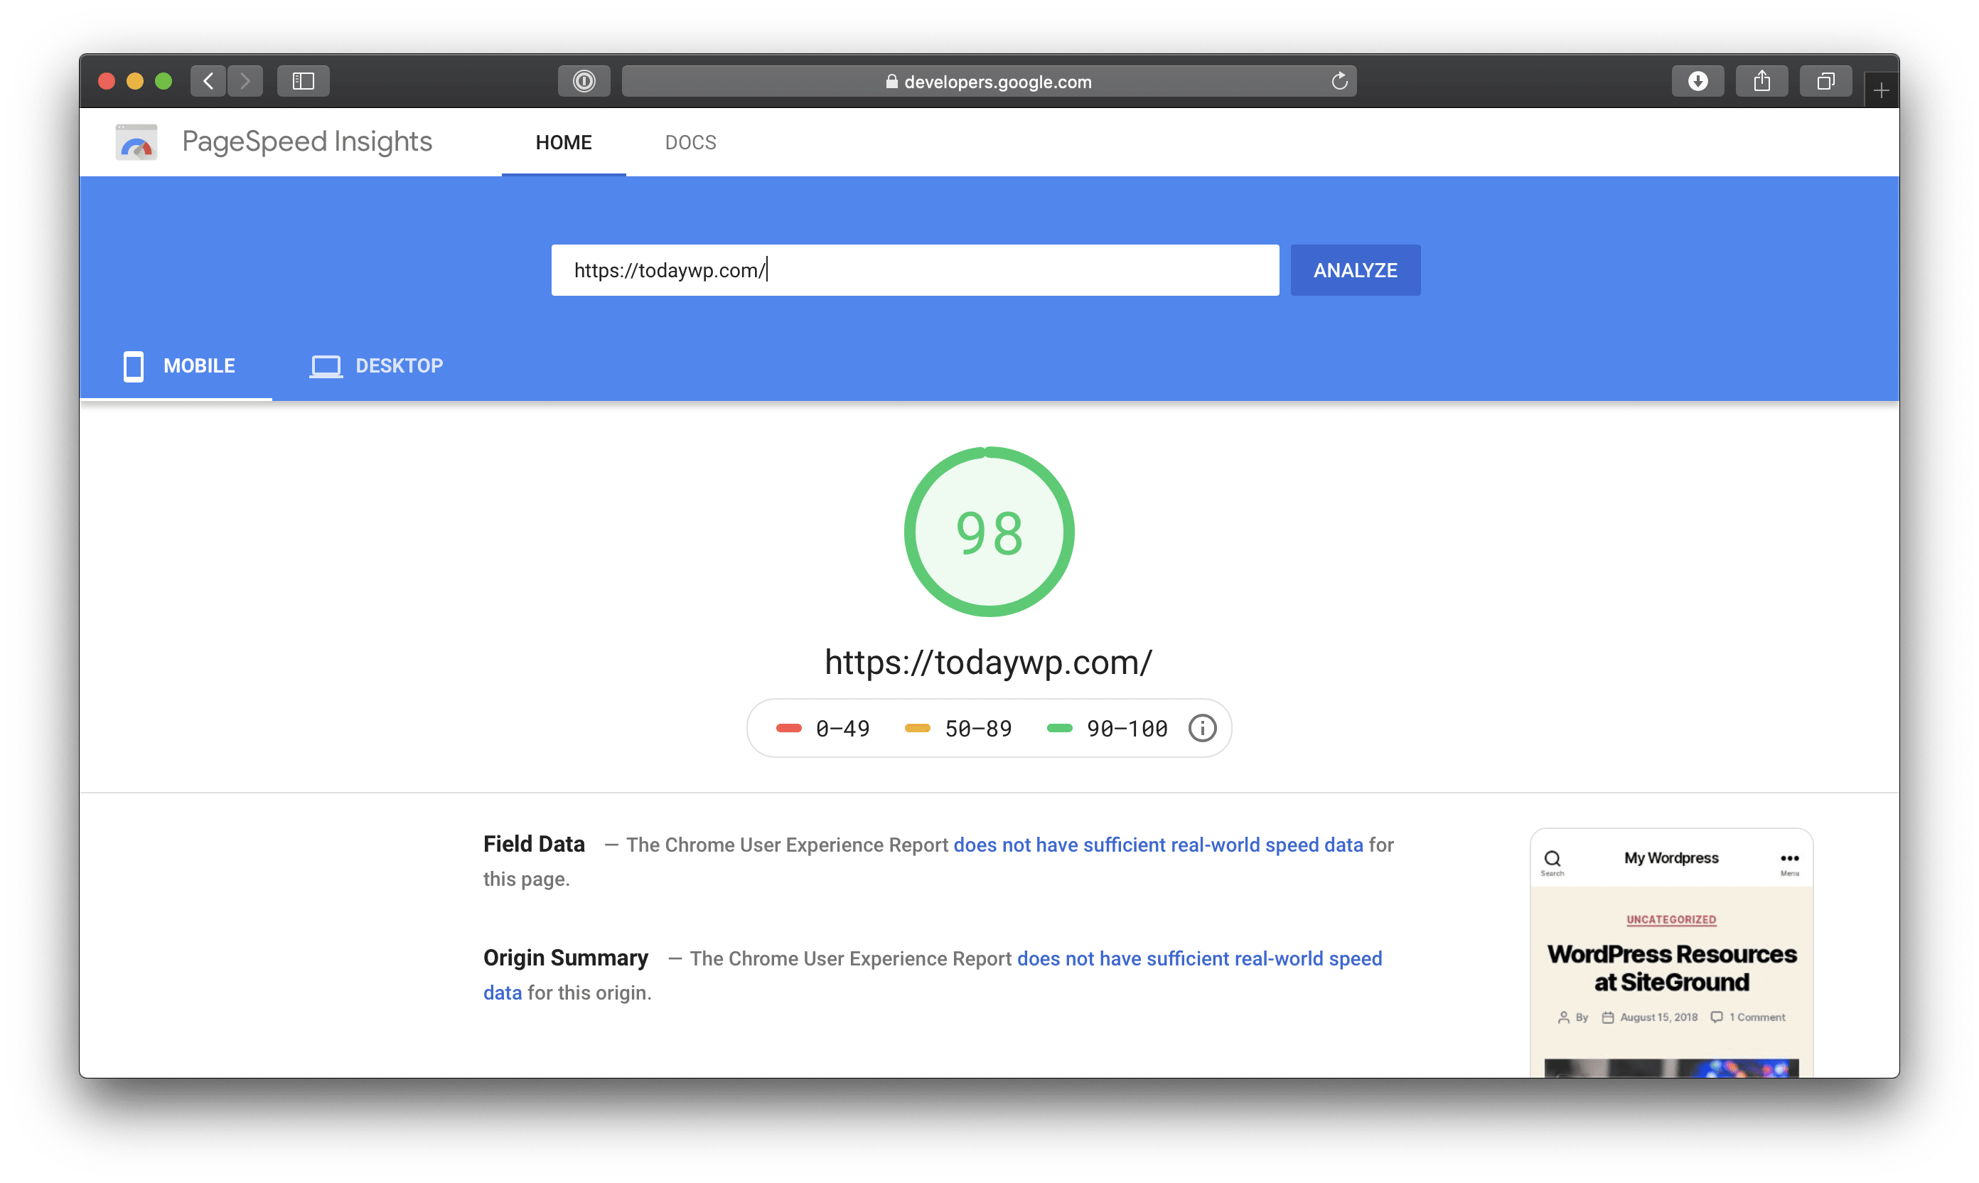Click the orange 50–89 legend swatch
The width and height of the screenshot is (1979, 1183).
tap(918, 728)
